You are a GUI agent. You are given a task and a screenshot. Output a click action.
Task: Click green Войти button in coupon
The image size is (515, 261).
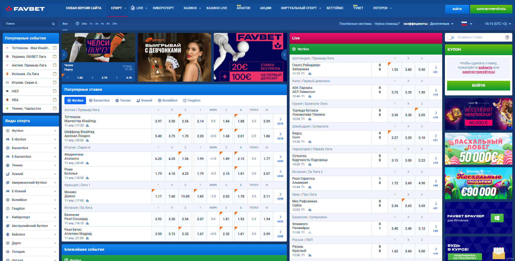point(478,85)
